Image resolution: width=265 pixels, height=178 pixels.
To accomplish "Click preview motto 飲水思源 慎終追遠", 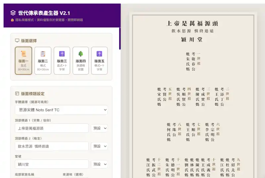I will pos(193,31).
